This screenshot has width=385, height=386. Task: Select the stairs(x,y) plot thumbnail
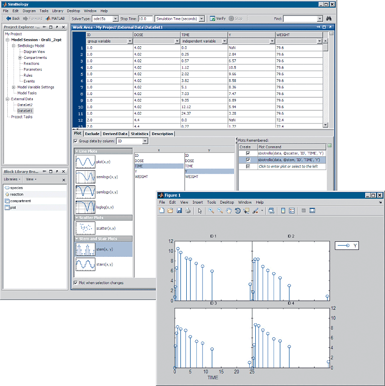click(x=85, y=264)
